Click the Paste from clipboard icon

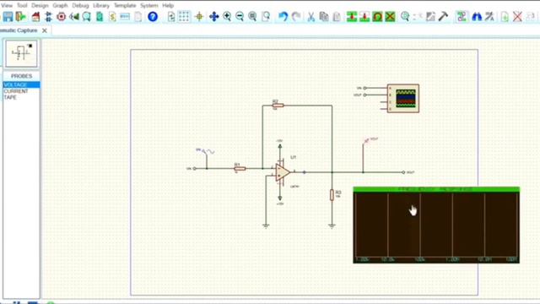[x=337, y=17]
